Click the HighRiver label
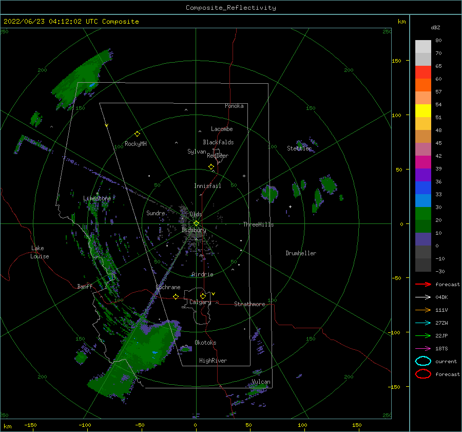 click(213, 361)
